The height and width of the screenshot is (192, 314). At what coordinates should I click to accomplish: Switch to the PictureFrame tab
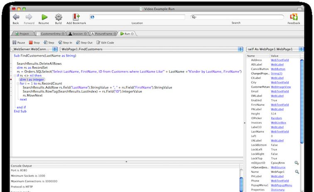pyautogui.click(x=104, y=33)
